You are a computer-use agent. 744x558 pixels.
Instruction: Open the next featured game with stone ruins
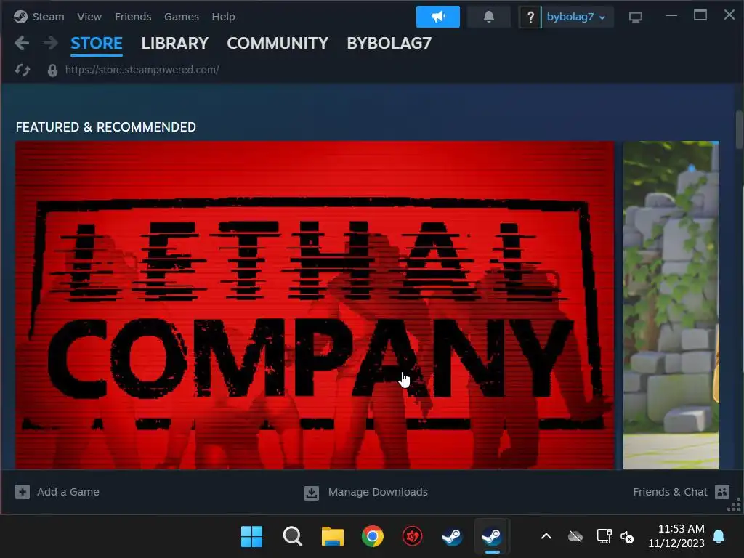[x=671, y=305]
